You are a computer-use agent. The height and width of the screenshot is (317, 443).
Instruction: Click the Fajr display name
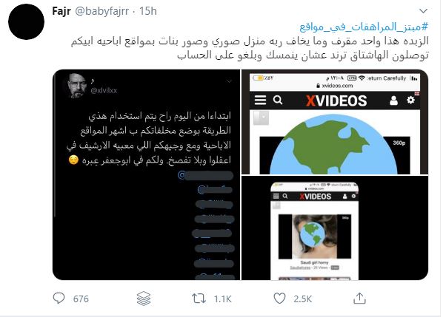click(61, 11)
